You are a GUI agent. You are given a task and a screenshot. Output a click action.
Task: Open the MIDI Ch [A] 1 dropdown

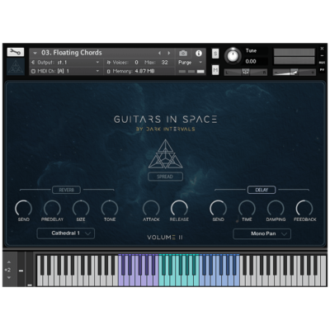click(x=65, y=71)
